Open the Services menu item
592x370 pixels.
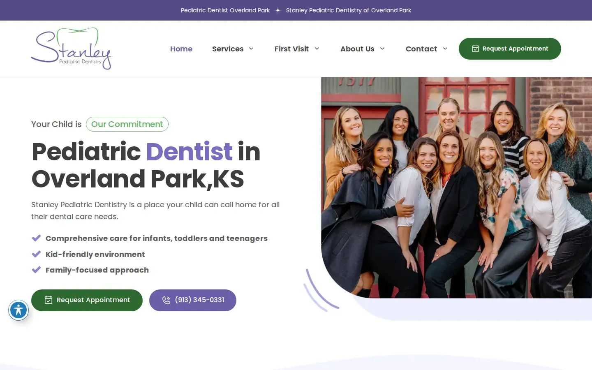[x=228, y=49]
